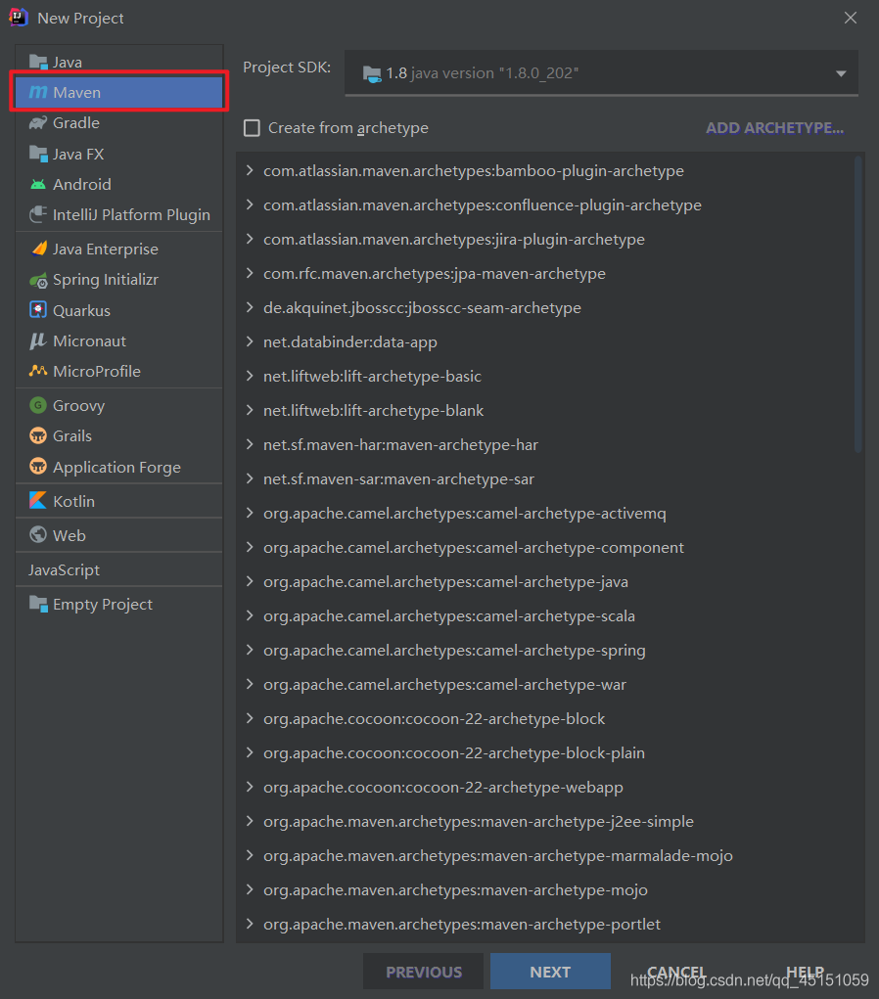
Task: Select Gradle project type label
Action: pos(76,123)
